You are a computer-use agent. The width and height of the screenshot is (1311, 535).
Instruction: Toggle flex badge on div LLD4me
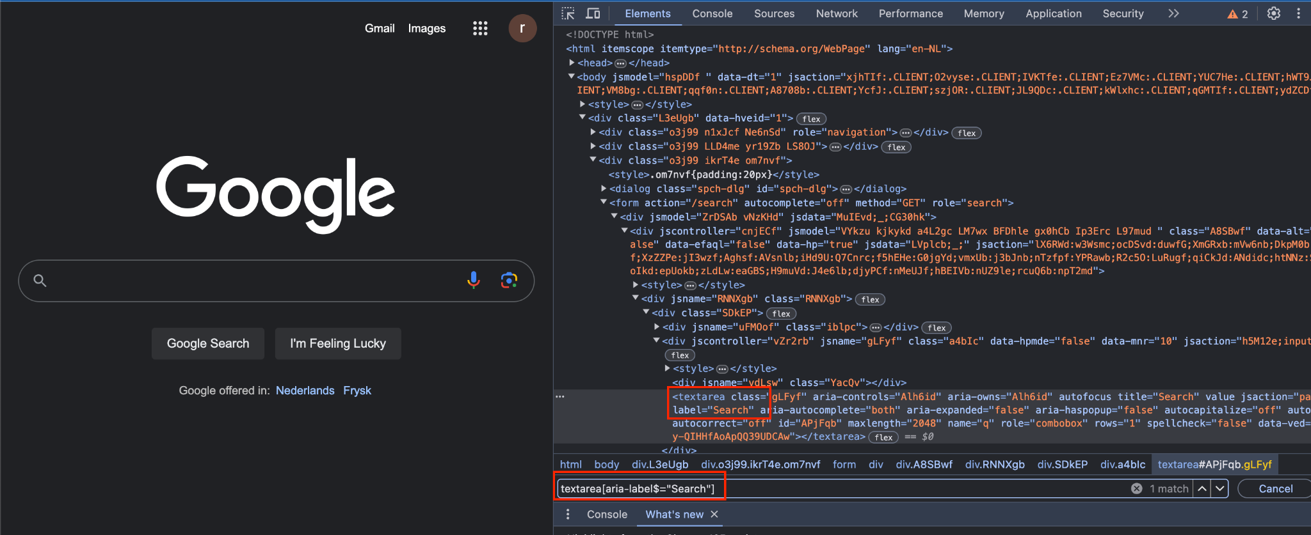896,147
